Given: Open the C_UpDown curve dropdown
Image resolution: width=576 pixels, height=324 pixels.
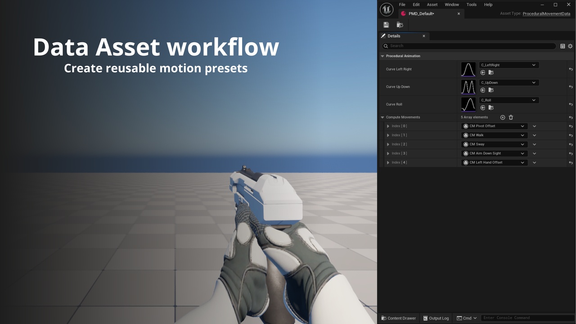Looking at the screenshot, I should (508, 82).
